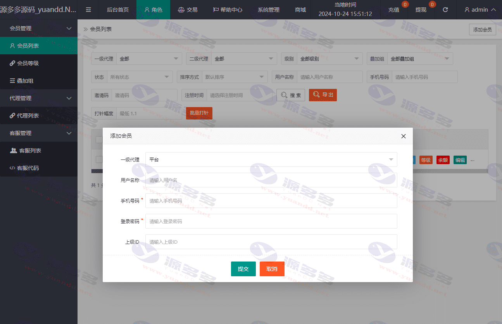Open the 二级代理 filter dropdown

[x=244, y=59]
